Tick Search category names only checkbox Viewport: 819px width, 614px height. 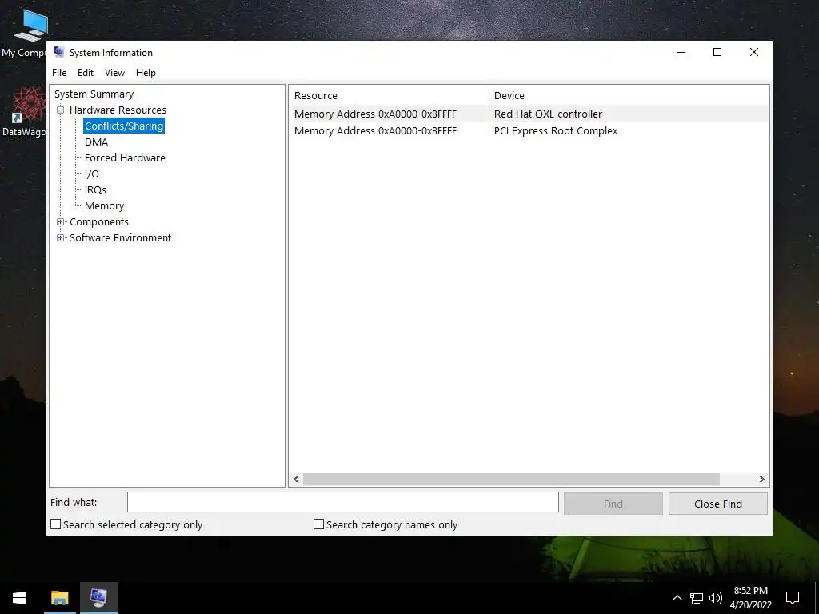318,524
